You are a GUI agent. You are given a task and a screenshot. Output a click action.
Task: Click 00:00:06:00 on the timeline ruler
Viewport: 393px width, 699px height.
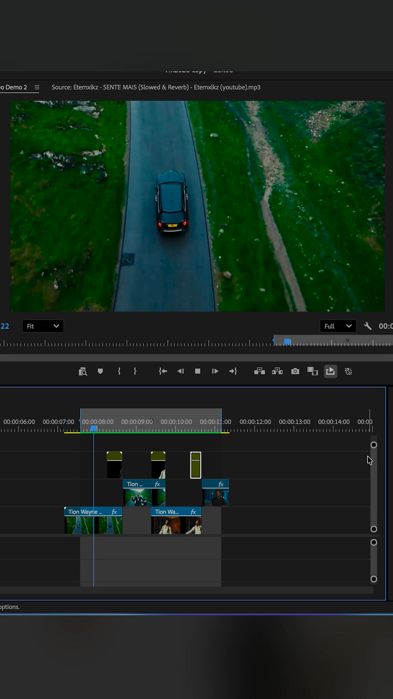[19, 422]
